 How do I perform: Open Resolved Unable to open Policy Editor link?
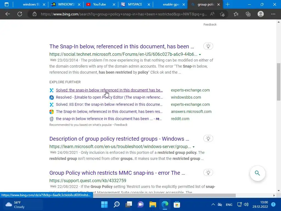pos(109,97)
